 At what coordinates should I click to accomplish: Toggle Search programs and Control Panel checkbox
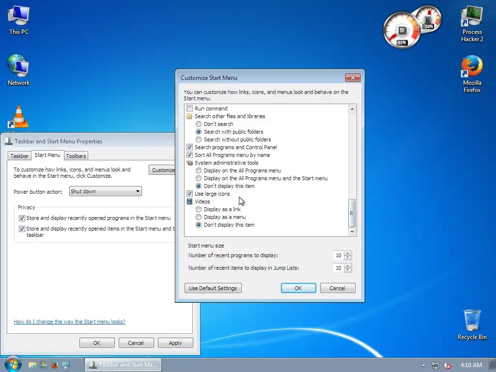click(189, 147)
